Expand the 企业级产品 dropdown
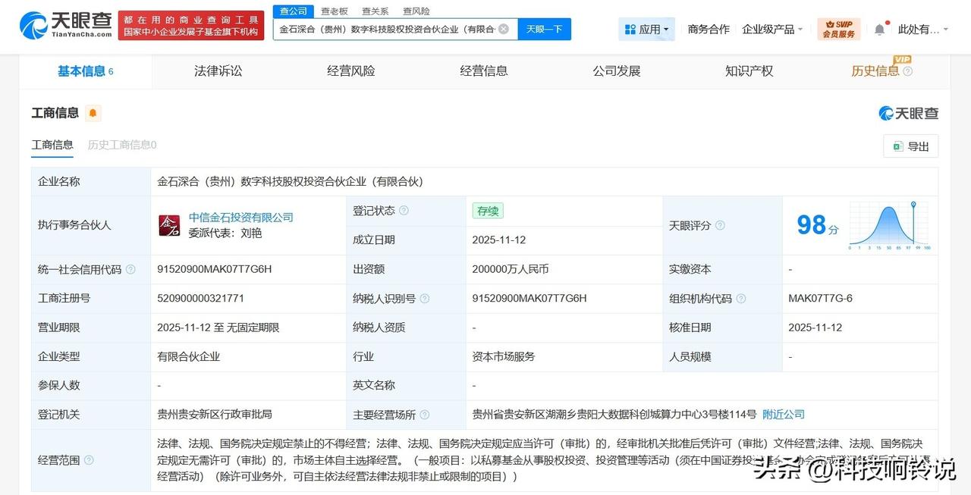This screenshot has width=971, height=495. click(771, 28)
